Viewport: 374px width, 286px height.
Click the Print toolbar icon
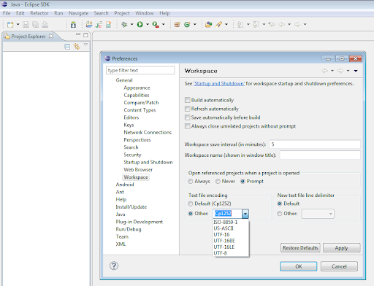pyautogui.click(x=45, y=25)
